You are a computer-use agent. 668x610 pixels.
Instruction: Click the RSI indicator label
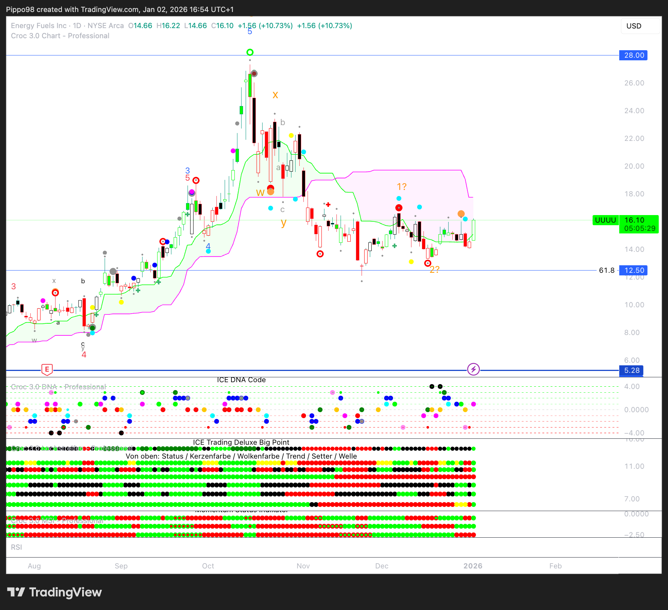17,547
